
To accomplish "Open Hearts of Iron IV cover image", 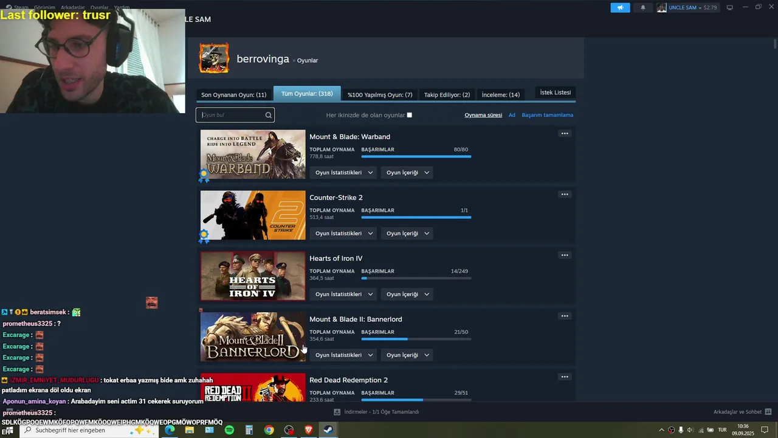I will 253,276.
